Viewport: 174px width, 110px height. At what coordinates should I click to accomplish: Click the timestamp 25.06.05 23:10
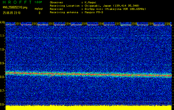tap(12, 13)
